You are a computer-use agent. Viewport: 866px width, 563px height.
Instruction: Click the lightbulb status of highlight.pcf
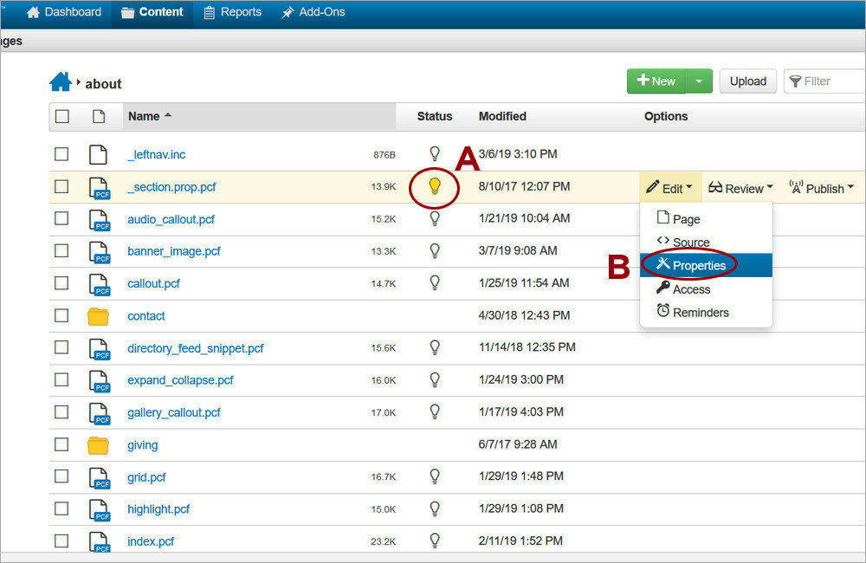[435, 508]
